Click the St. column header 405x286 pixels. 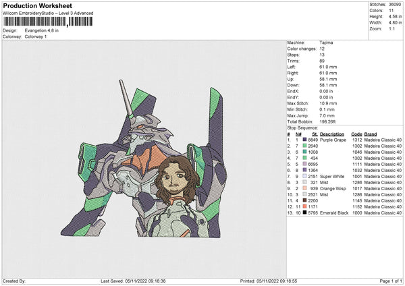315,134
